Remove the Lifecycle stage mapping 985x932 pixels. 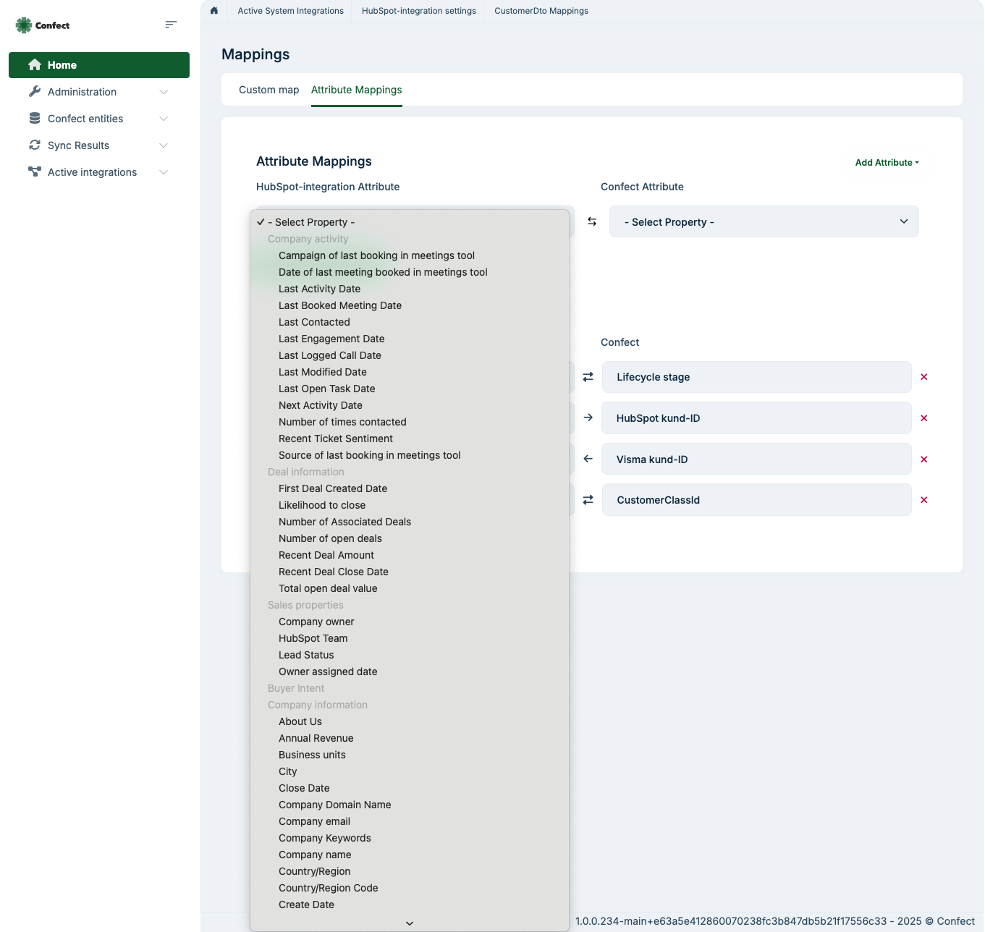tap(924, 377)
